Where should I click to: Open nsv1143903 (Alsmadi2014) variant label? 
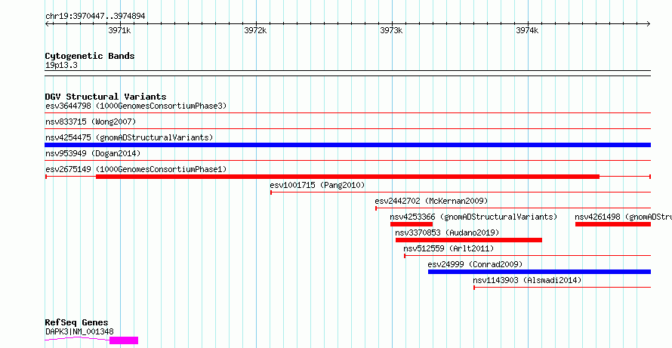click(527, 280)
